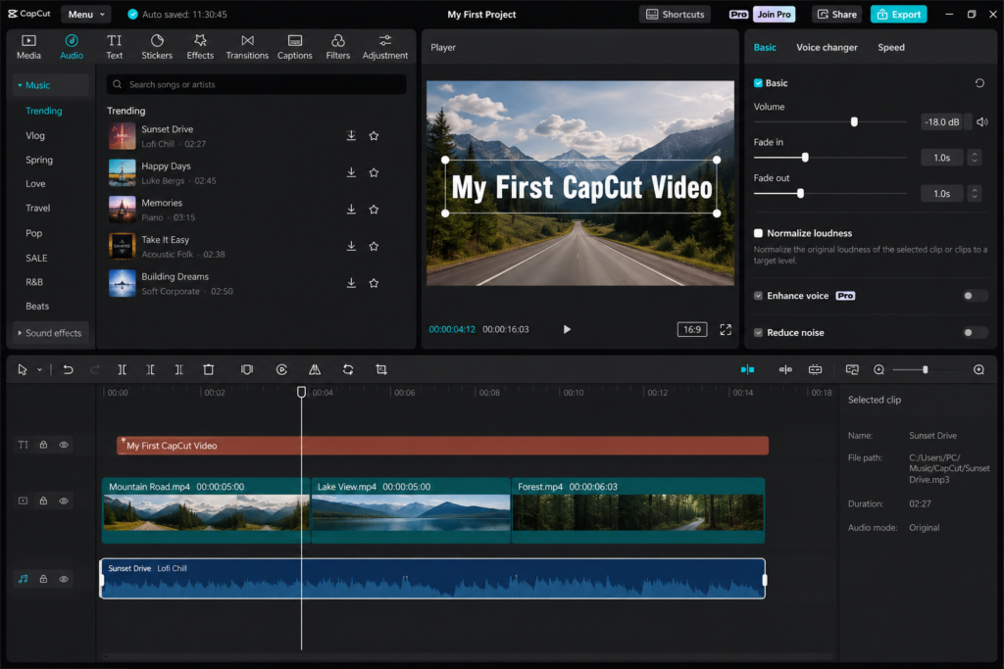This screenshot has height=669, width=1004.
Task: Hide the text track with eye icon
Action: pyautogui.click(x=64, y=445)
